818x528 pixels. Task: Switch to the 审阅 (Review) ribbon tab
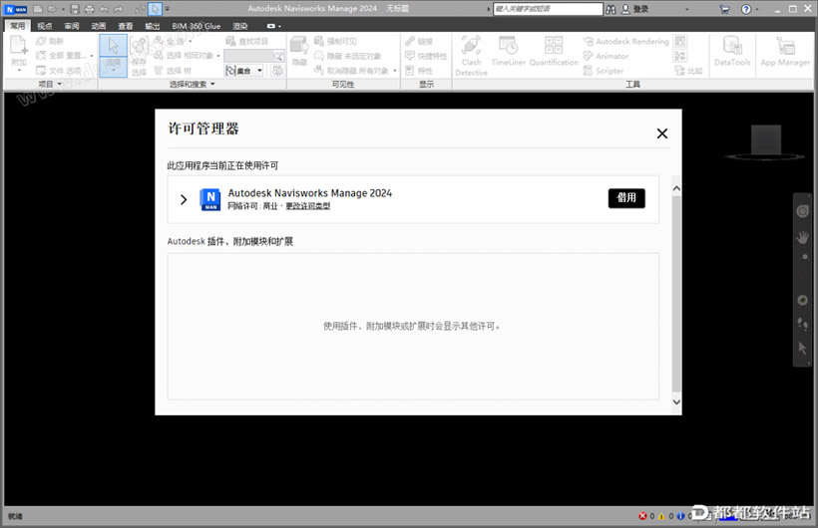(72, 26)
